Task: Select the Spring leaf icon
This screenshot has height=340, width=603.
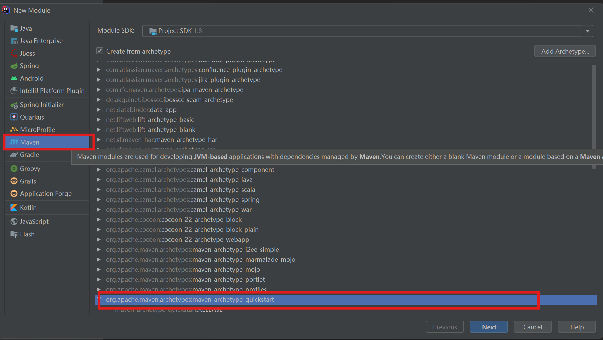Action: click(x=14, y=66)
